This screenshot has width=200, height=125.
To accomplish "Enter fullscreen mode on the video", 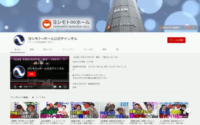I will (x=65, y=87).
